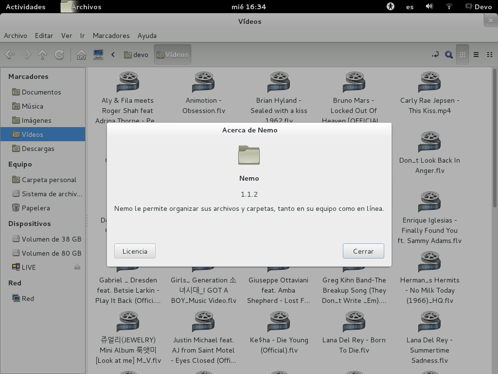The image size is (498, 374).
Task: Select JEWELRY Mini Album Look at me video
Action: pos(128,337)
